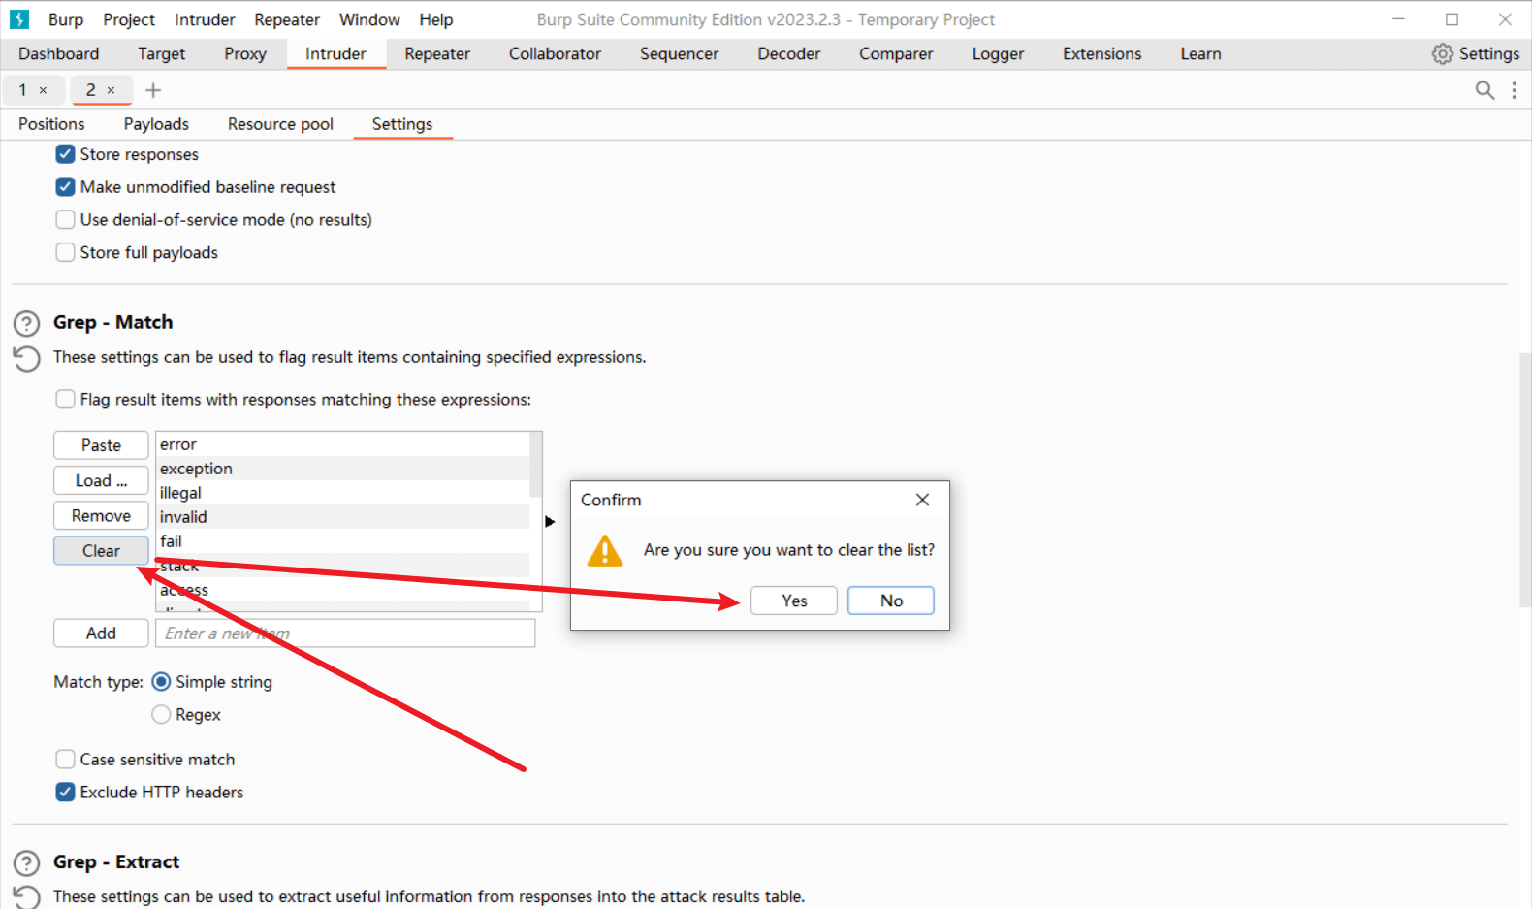Switch to the Sequencer tab

tap(680, 54)
